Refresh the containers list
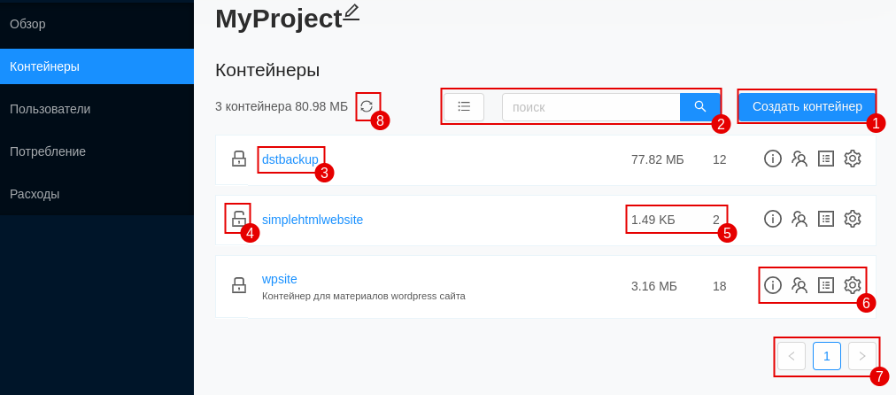The image size is (896, 395). coord(367,106)
